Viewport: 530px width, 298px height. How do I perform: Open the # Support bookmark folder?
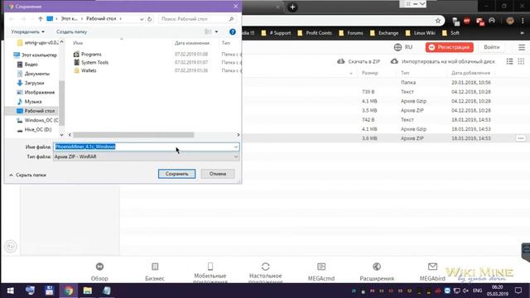pos(276,33)
